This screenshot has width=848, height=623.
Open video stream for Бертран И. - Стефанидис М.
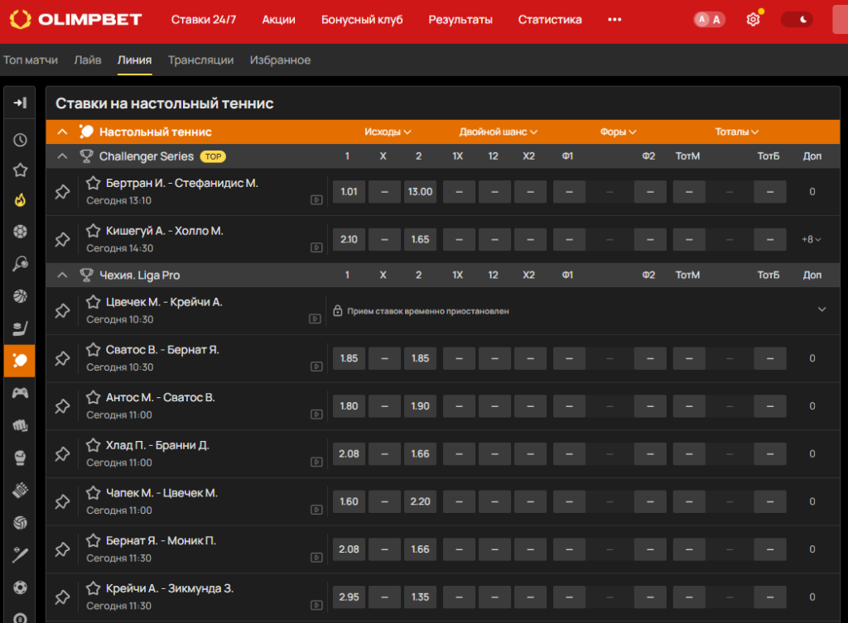click(317, 200)
